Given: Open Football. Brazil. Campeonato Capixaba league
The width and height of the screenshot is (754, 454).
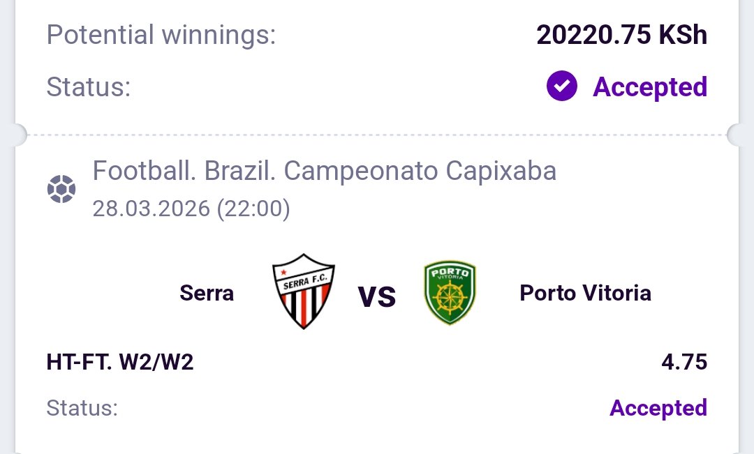Looking at the screenshot, I should click(x=325, y=171).
